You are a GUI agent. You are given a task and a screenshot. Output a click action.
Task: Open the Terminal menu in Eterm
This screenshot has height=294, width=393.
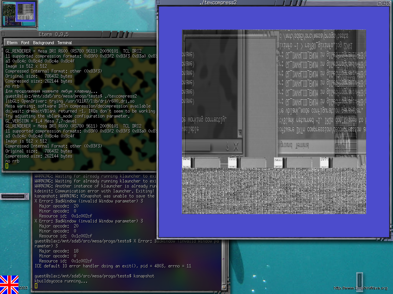point(64,43)
